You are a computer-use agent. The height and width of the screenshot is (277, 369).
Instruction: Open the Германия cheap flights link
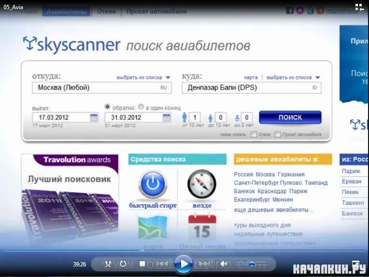(x=291, y=175)
